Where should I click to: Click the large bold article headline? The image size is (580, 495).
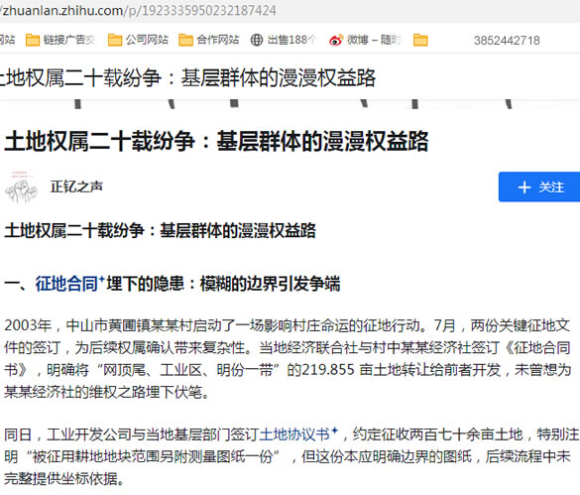coord(216,141)
